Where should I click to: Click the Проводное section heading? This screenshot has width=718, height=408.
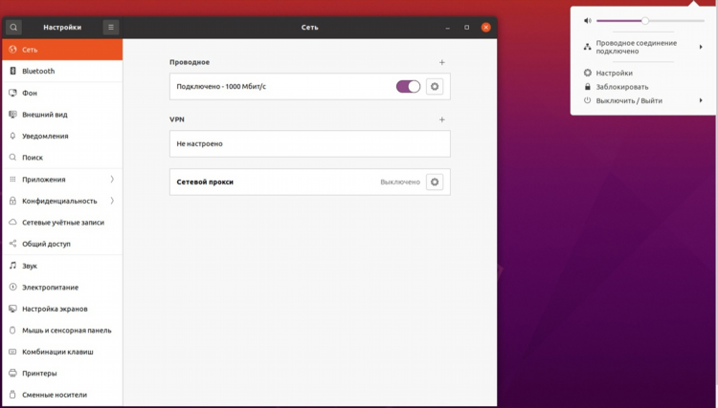pos(190,62)
